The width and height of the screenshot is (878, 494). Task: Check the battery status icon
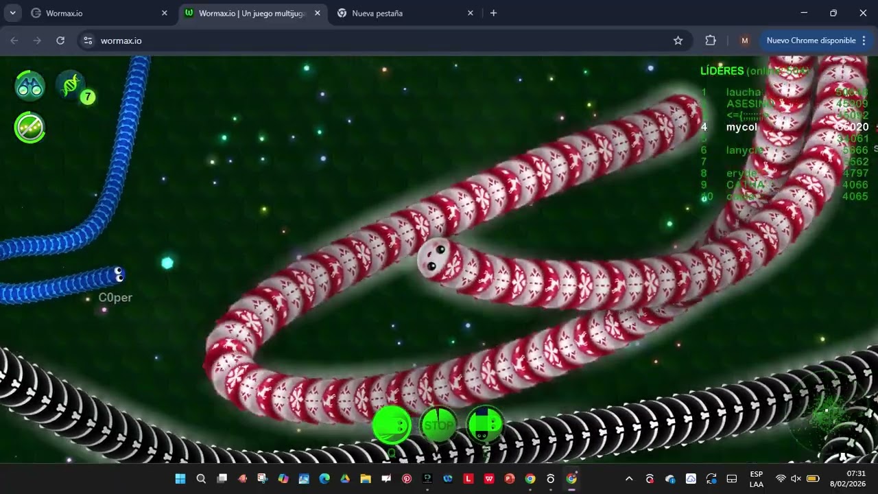pos(813,479)
